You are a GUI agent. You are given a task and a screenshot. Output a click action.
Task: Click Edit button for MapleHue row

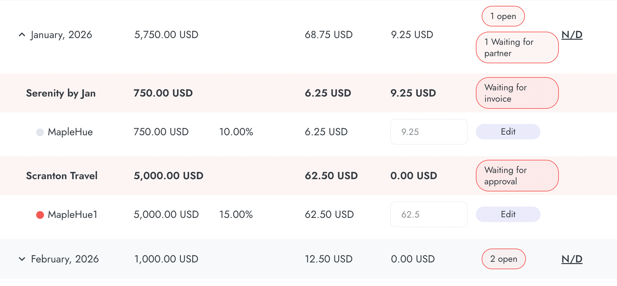coord(508,132)
